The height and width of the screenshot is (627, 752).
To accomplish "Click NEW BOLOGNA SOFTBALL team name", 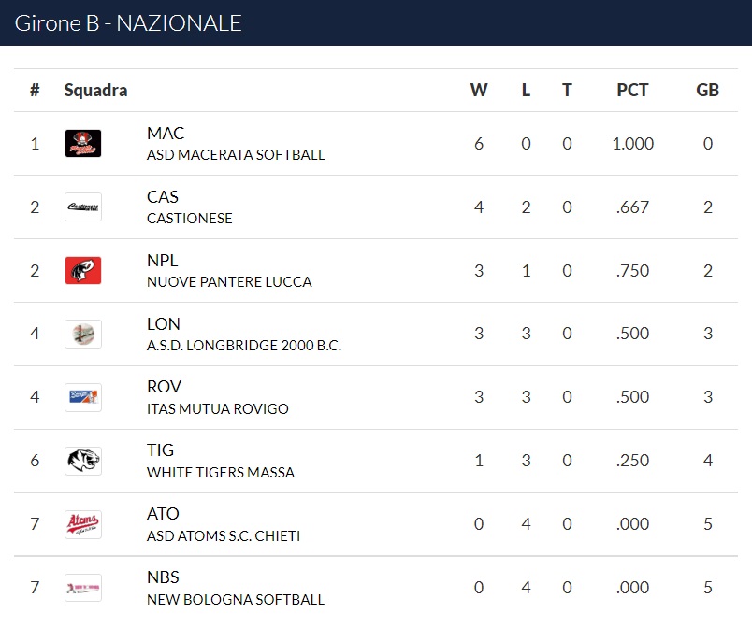I will click(236, 599).
